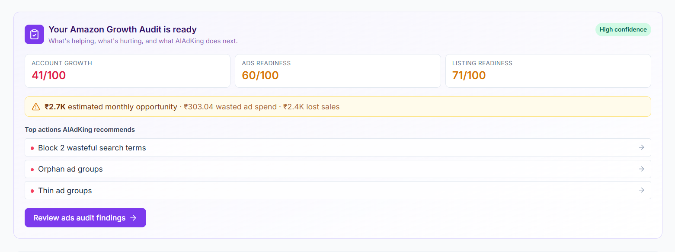Click the warning triangle icon in opportunity banner
This screenshot has height=252, width=675.
pyautogui.click(x=36, y=107)
